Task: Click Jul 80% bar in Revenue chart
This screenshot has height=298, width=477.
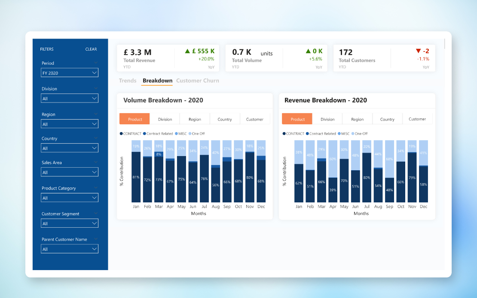Action: point(367,178)
